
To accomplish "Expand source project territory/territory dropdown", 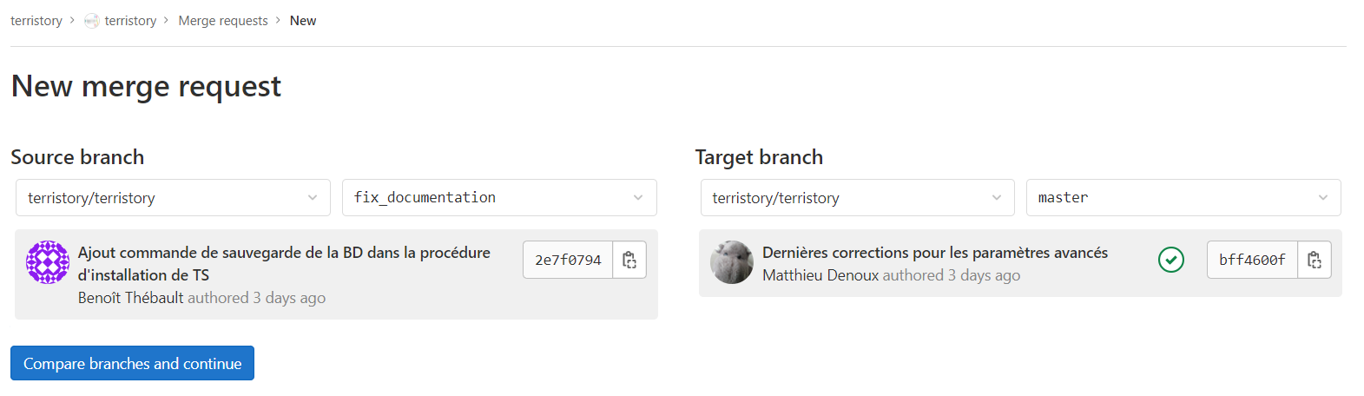I will pyautogui.click(x=173, y=198).
